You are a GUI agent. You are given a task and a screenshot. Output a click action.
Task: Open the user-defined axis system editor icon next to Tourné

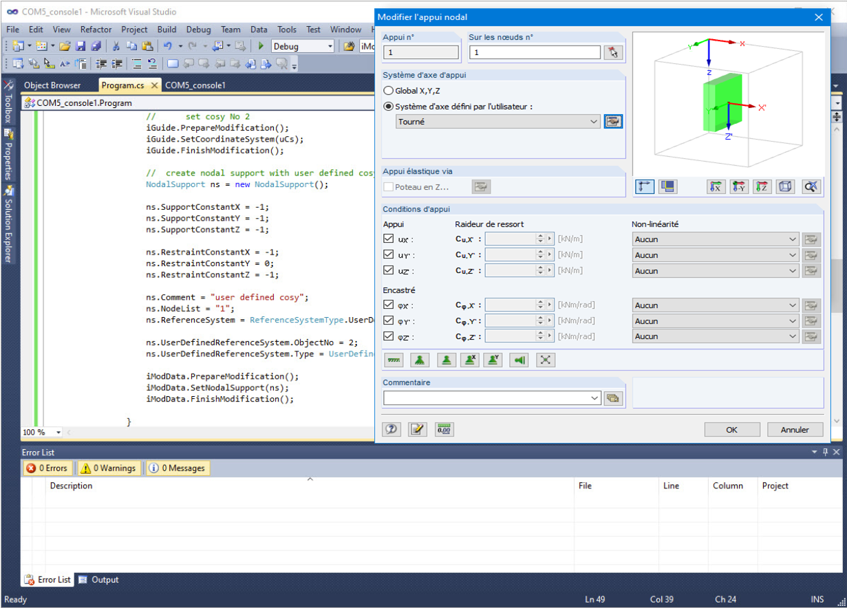pyautogui.click(x=613, y=122)
